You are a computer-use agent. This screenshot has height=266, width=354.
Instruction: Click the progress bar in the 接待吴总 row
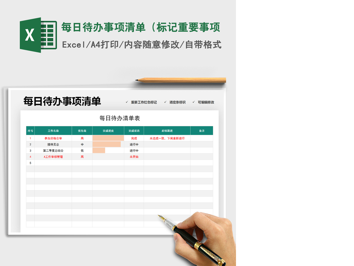[x=106, y=144]
